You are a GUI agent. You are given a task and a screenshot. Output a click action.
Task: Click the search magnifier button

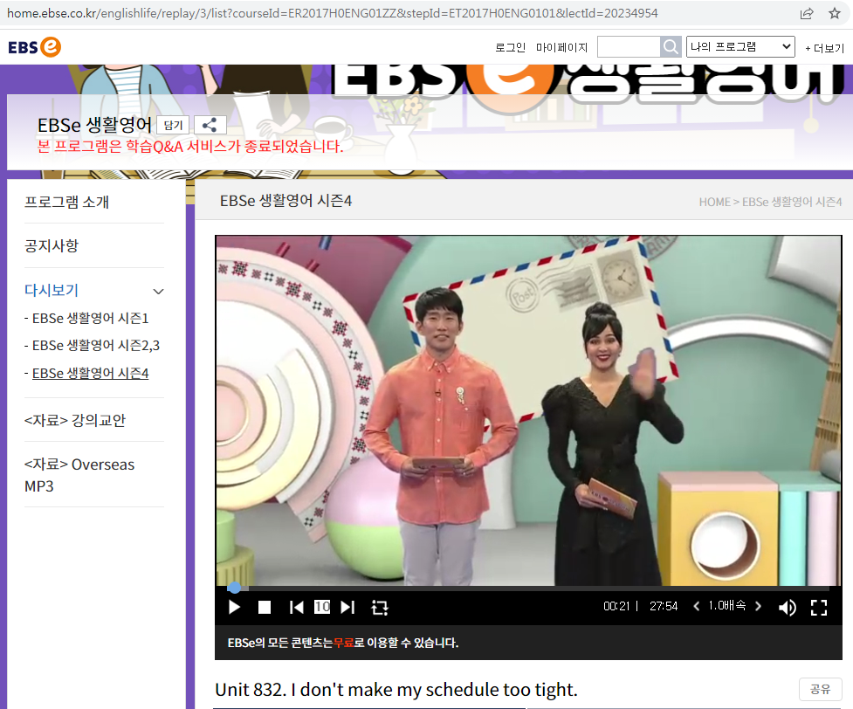tap(671, 47)
